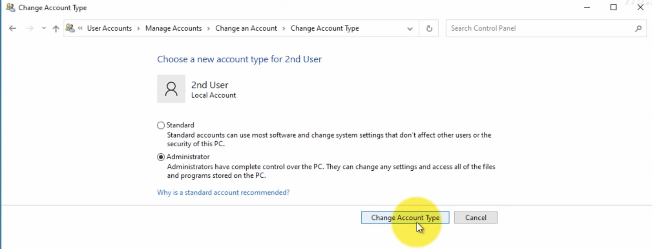Image resolution: width=652 pixels, height=249 pixels.
Task: Go back to the previous page
Action: [13, 29]
